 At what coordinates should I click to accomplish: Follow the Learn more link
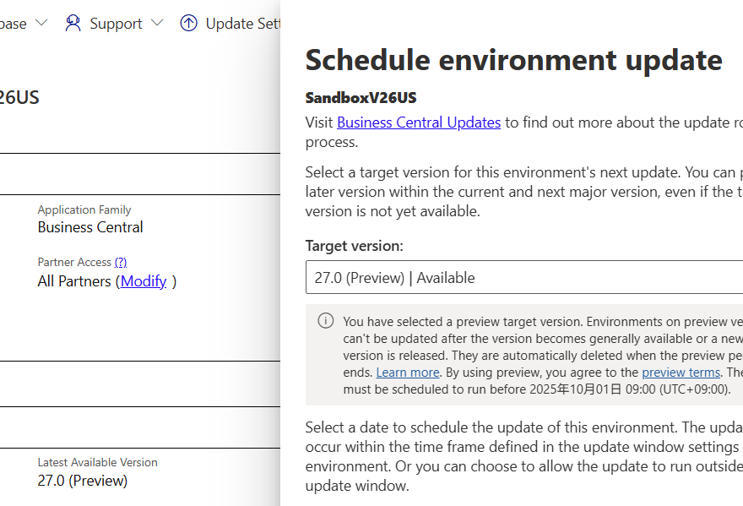click(408, 373)
